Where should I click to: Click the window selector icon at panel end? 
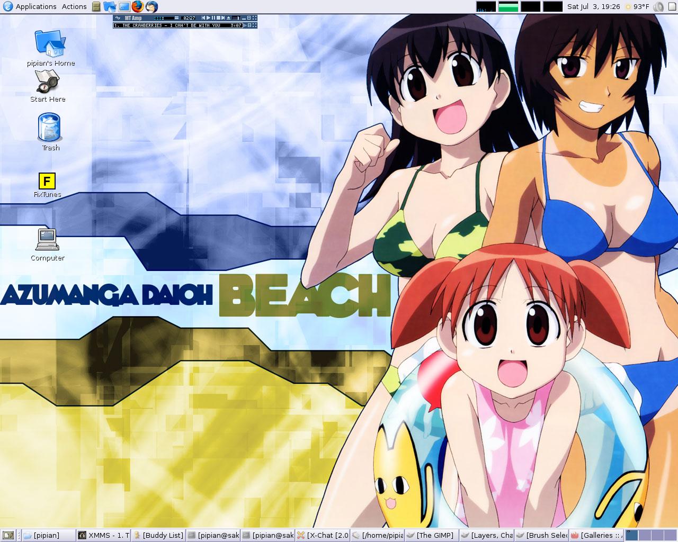672,7
